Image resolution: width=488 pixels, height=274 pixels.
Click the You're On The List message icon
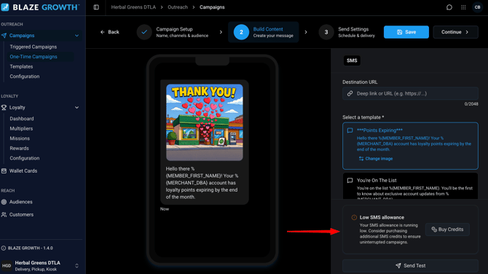tap(350, 180)
